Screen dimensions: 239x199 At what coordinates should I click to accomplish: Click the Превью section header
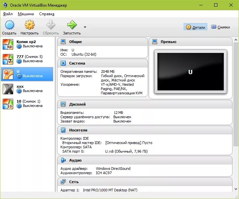click(x=191, y=42)
